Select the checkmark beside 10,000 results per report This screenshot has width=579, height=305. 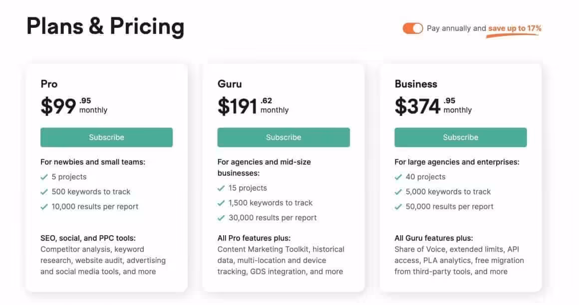click(44, 206)
